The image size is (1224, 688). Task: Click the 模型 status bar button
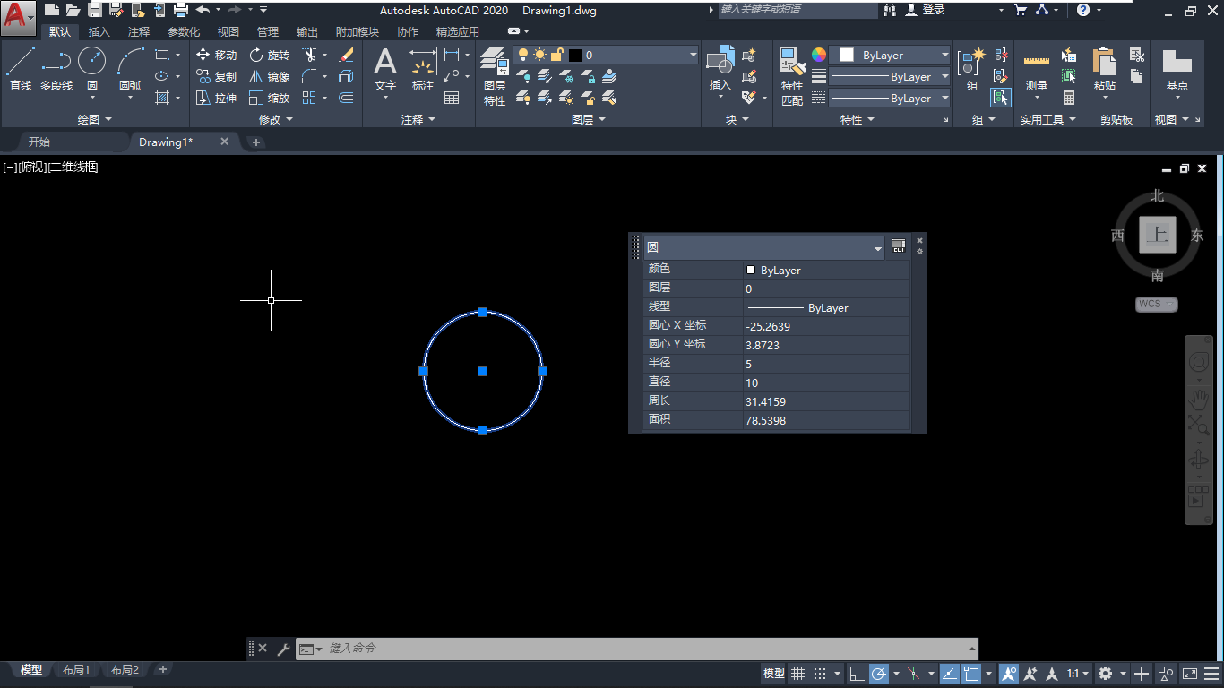[x=774, y=674]
